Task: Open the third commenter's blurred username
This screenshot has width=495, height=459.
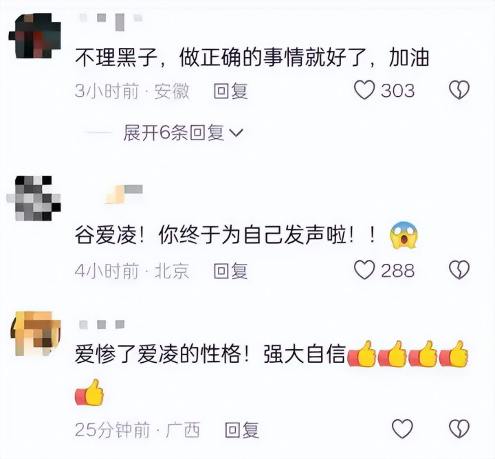Action: coord(102,324)
